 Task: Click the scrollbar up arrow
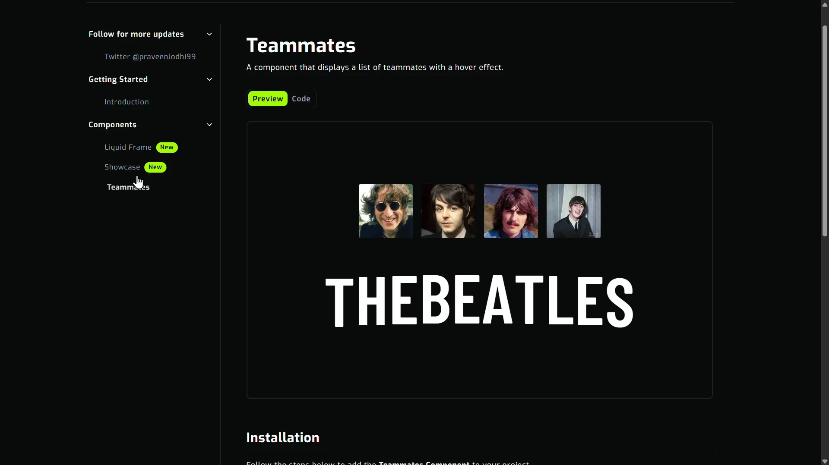click(825, 4)
